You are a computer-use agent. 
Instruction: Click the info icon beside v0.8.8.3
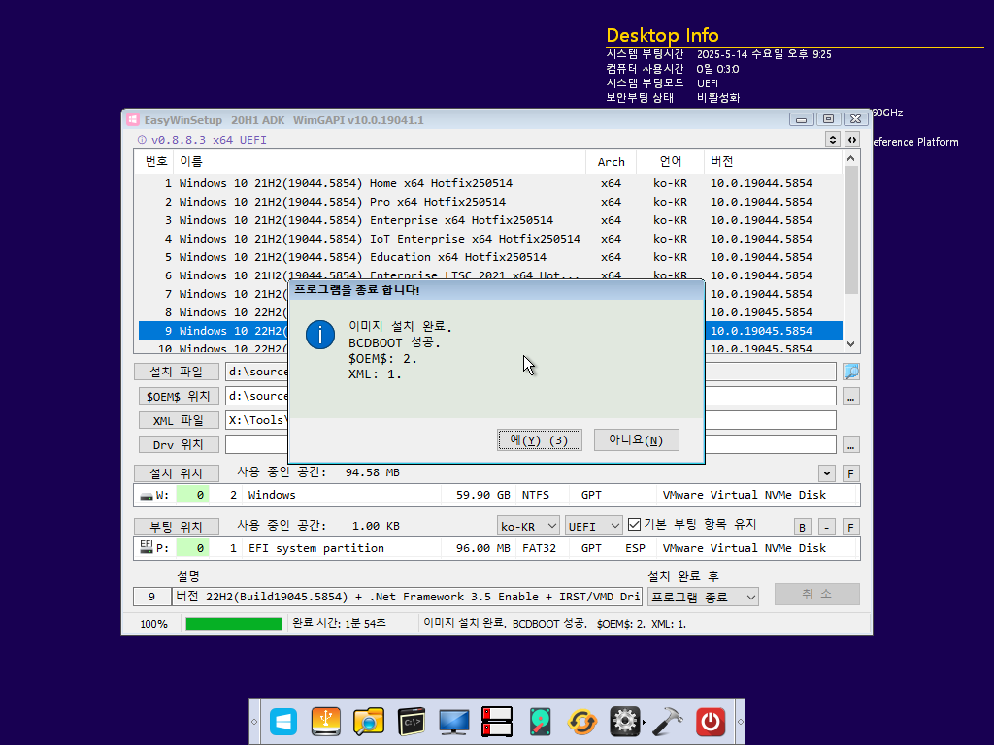[x=142, y=140]
